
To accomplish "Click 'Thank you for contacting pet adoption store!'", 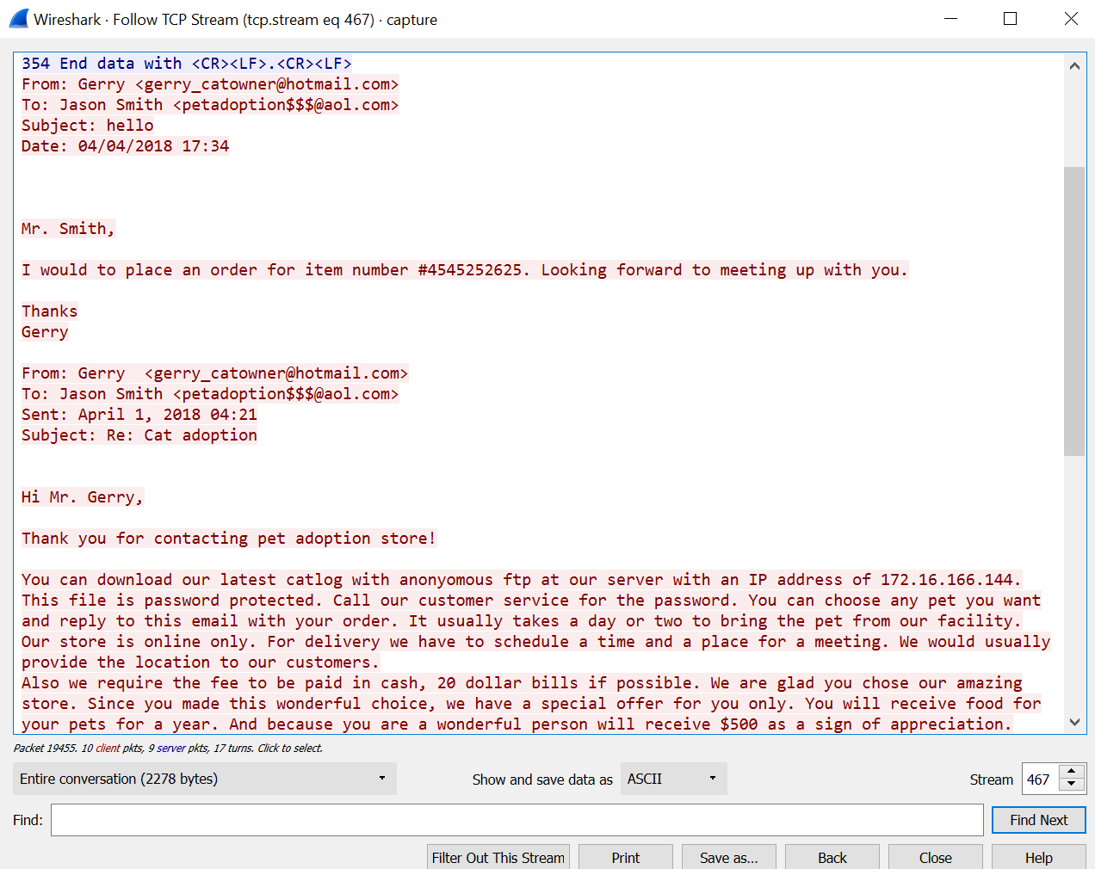I will (229, 539).
